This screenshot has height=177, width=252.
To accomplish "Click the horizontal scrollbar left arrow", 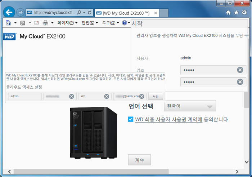I will [x=10, y=172].
